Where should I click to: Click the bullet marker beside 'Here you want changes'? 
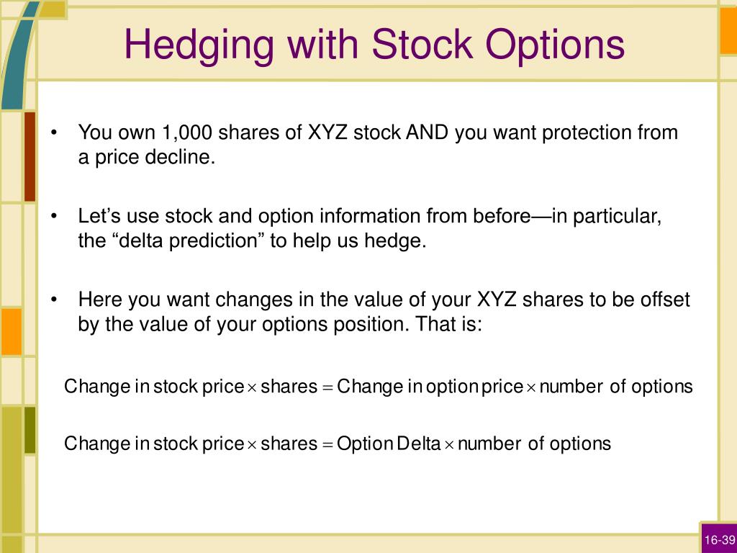[x=55, y=300]
